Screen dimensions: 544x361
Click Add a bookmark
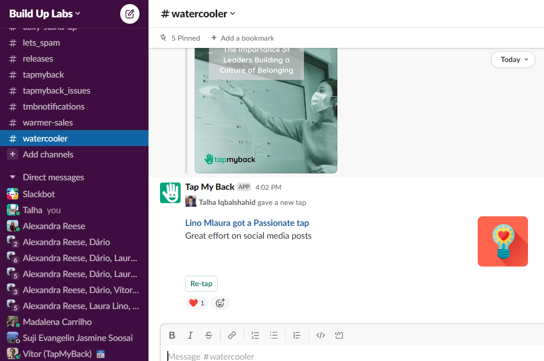coord(242,38)
